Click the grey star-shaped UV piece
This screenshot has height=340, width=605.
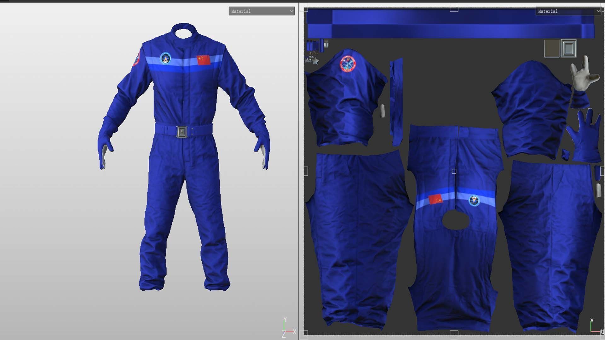315,61
